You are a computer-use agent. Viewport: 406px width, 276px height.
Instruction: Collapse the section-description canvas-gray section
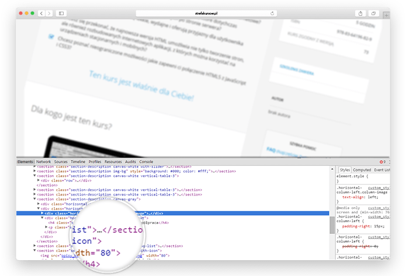34,199
